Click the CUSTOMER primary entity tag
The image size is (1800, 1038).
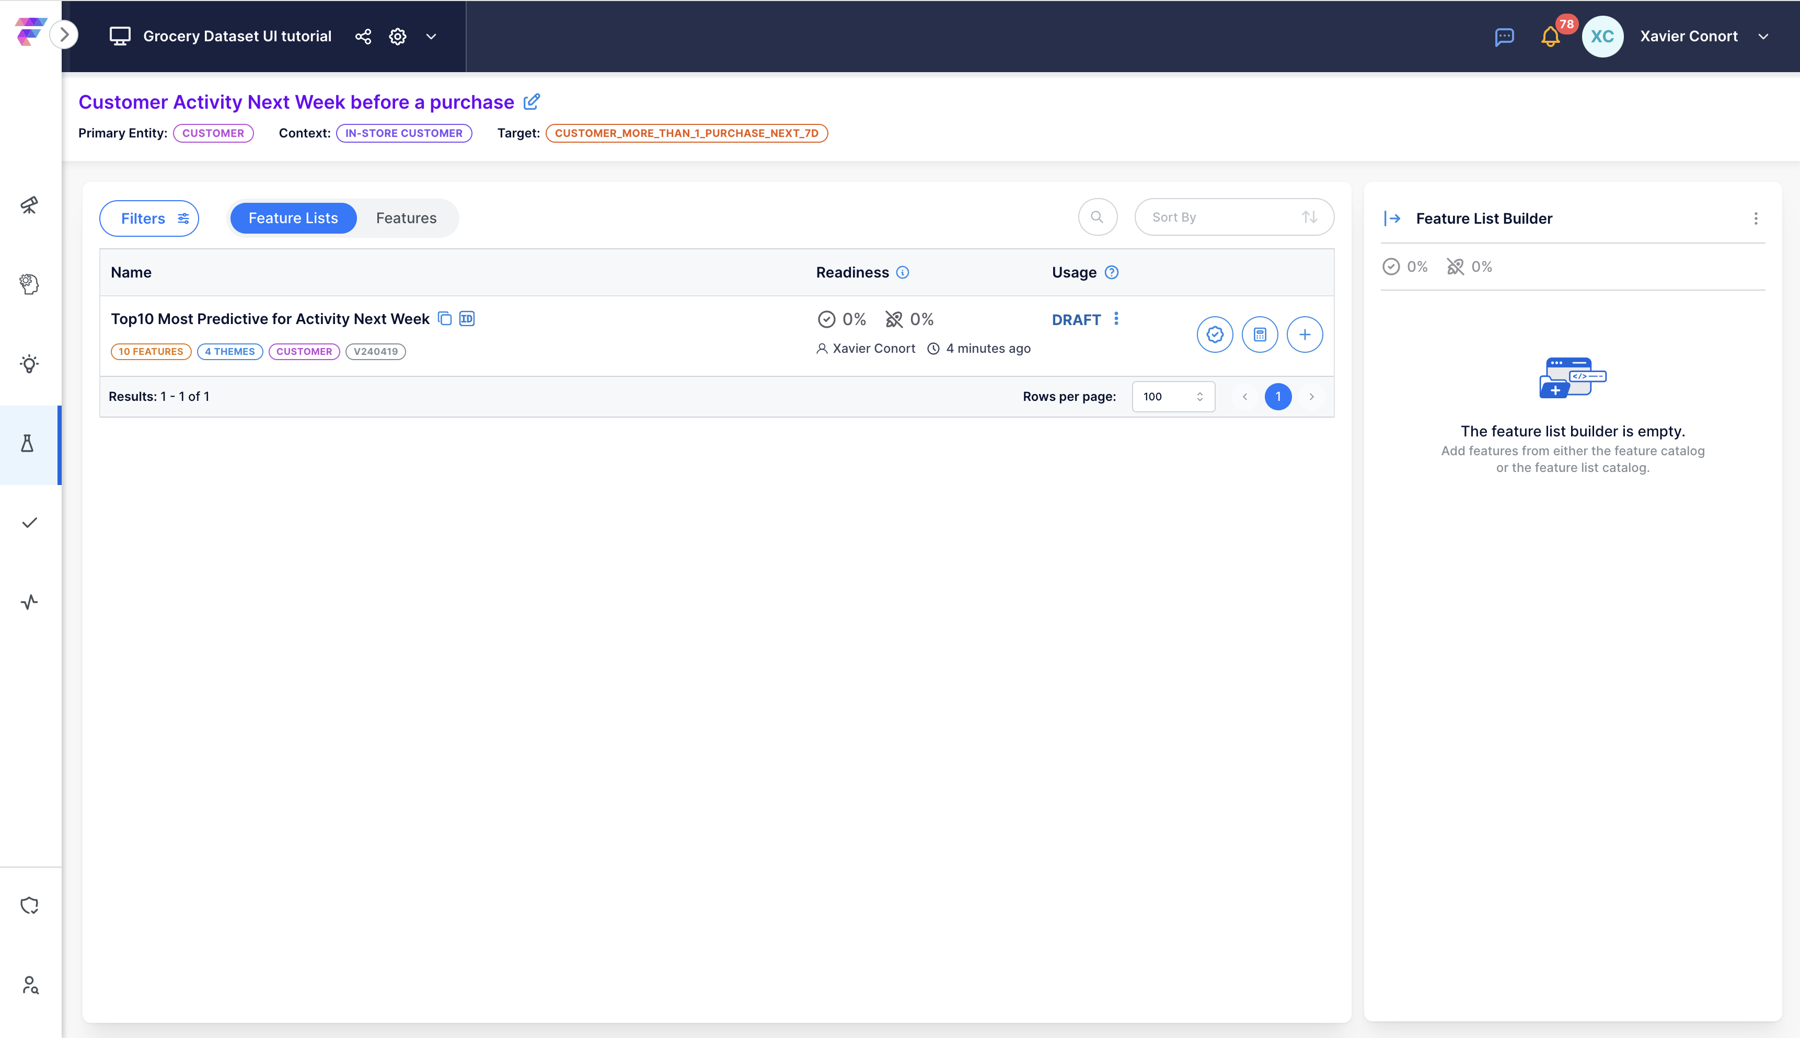point(213,133)
